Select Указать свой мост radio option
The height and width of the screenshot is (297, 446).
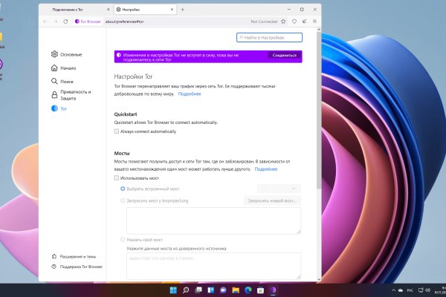click(123, 240)
